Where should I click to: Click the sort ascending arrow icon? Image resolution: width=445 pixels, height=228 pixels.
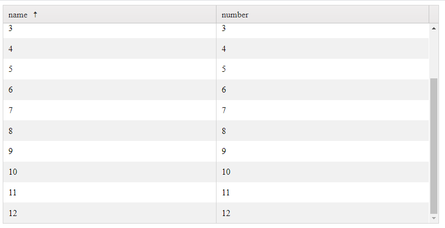coord(35,15)
